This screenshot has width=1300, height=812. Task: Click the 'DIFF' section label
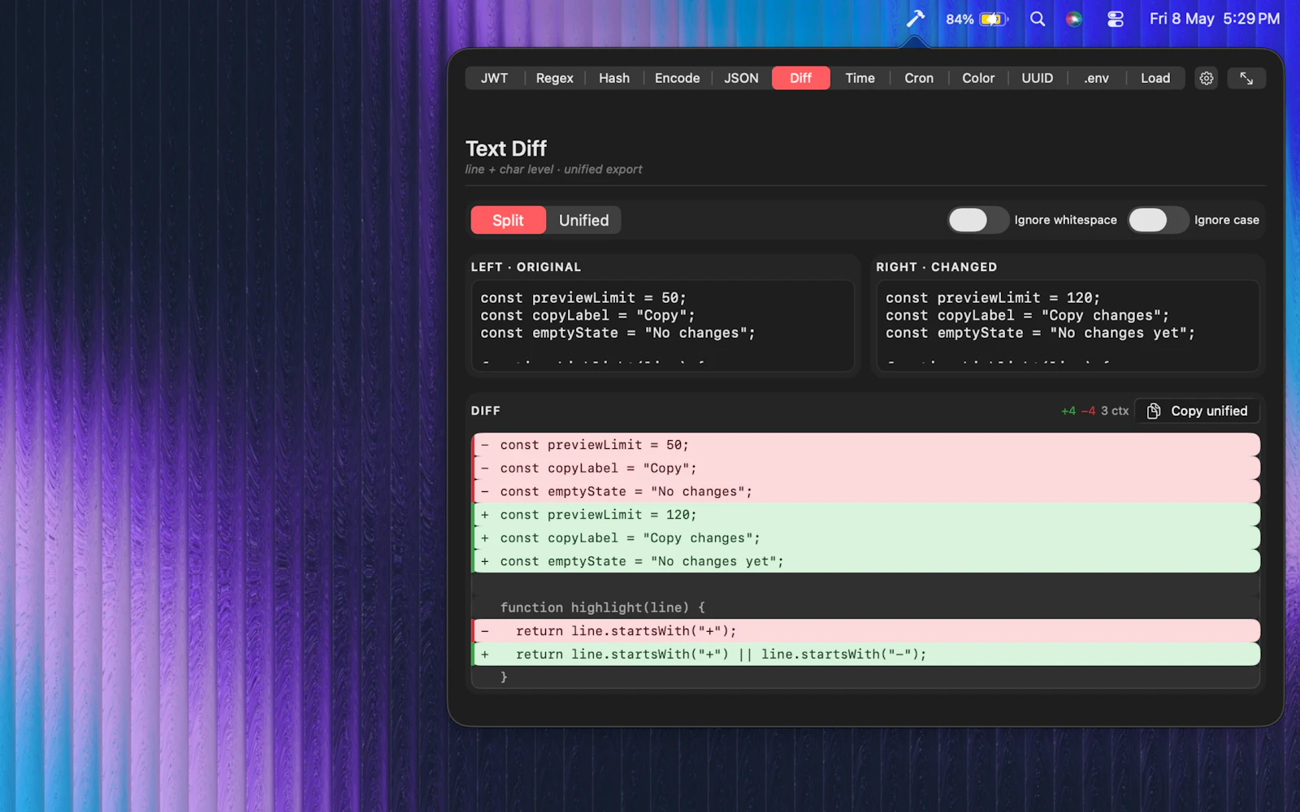pyautogui.click(x=486, y=411)
